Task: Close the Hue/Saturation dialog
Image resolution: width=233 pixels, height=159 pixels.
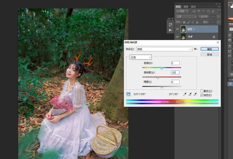Action: click(x=217, y=42)
